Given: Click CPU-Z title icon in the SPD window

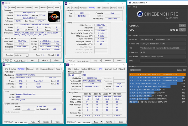Looking at the screenshot, I should (x=66, y=64).
